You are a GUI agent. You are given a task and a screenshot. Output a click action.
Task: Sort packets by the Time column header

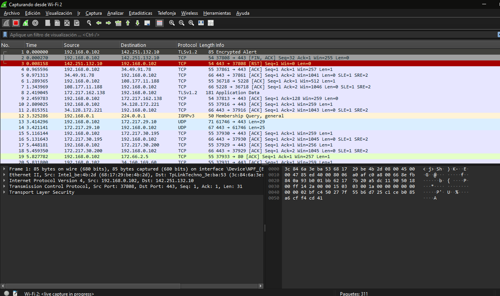coord(44,45)
